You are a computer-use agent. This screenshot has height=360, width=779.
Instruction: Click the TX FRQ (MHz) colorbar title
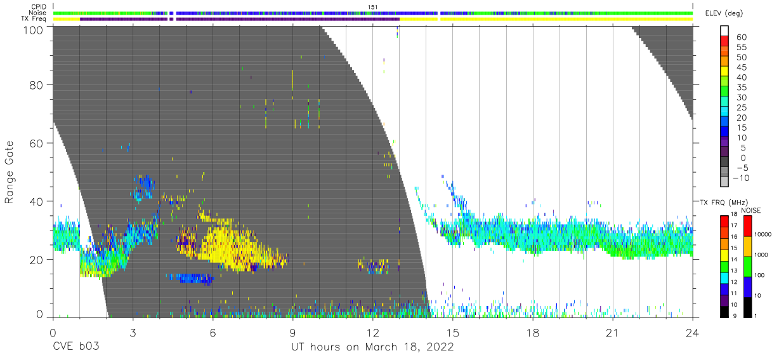723,203
